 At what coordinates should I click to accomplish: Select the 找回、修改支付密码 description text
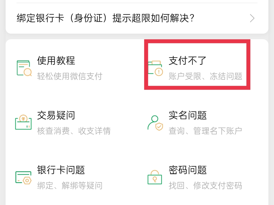205,186
